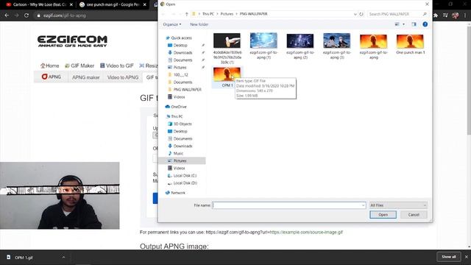Open pinned Desktop under Quick access

[180, 46]
